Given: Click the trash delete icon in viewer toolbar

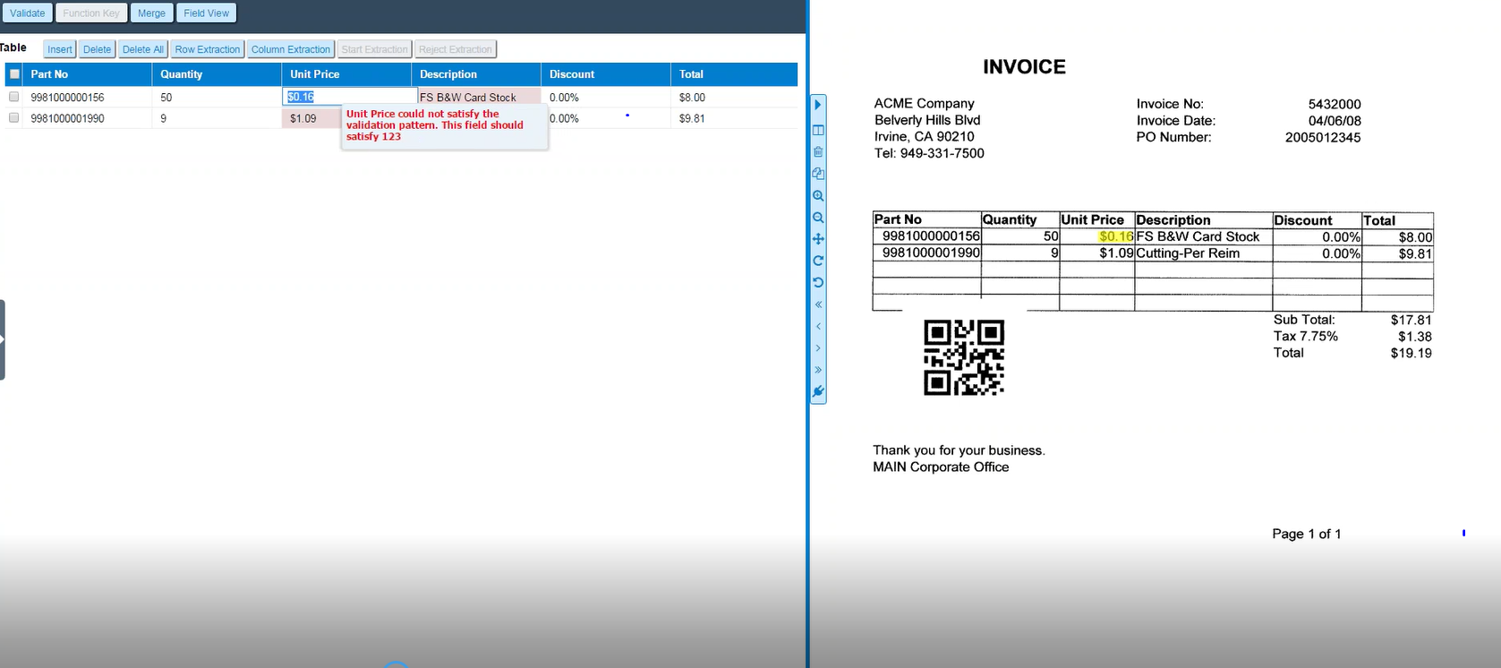Looking at the screenshot, I should (x=818, y=152).
